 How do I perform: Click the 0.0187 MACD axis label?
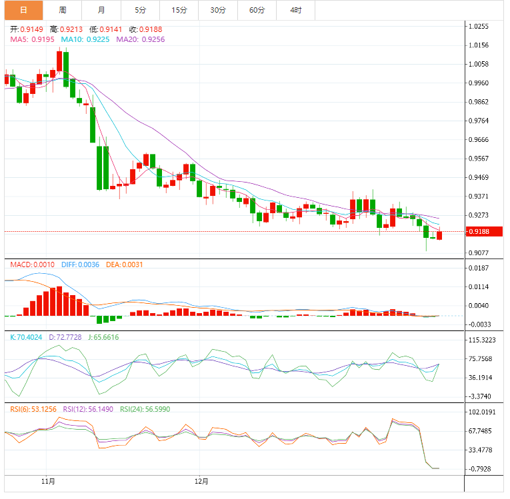pyautogui.click(x=479, y=268)
